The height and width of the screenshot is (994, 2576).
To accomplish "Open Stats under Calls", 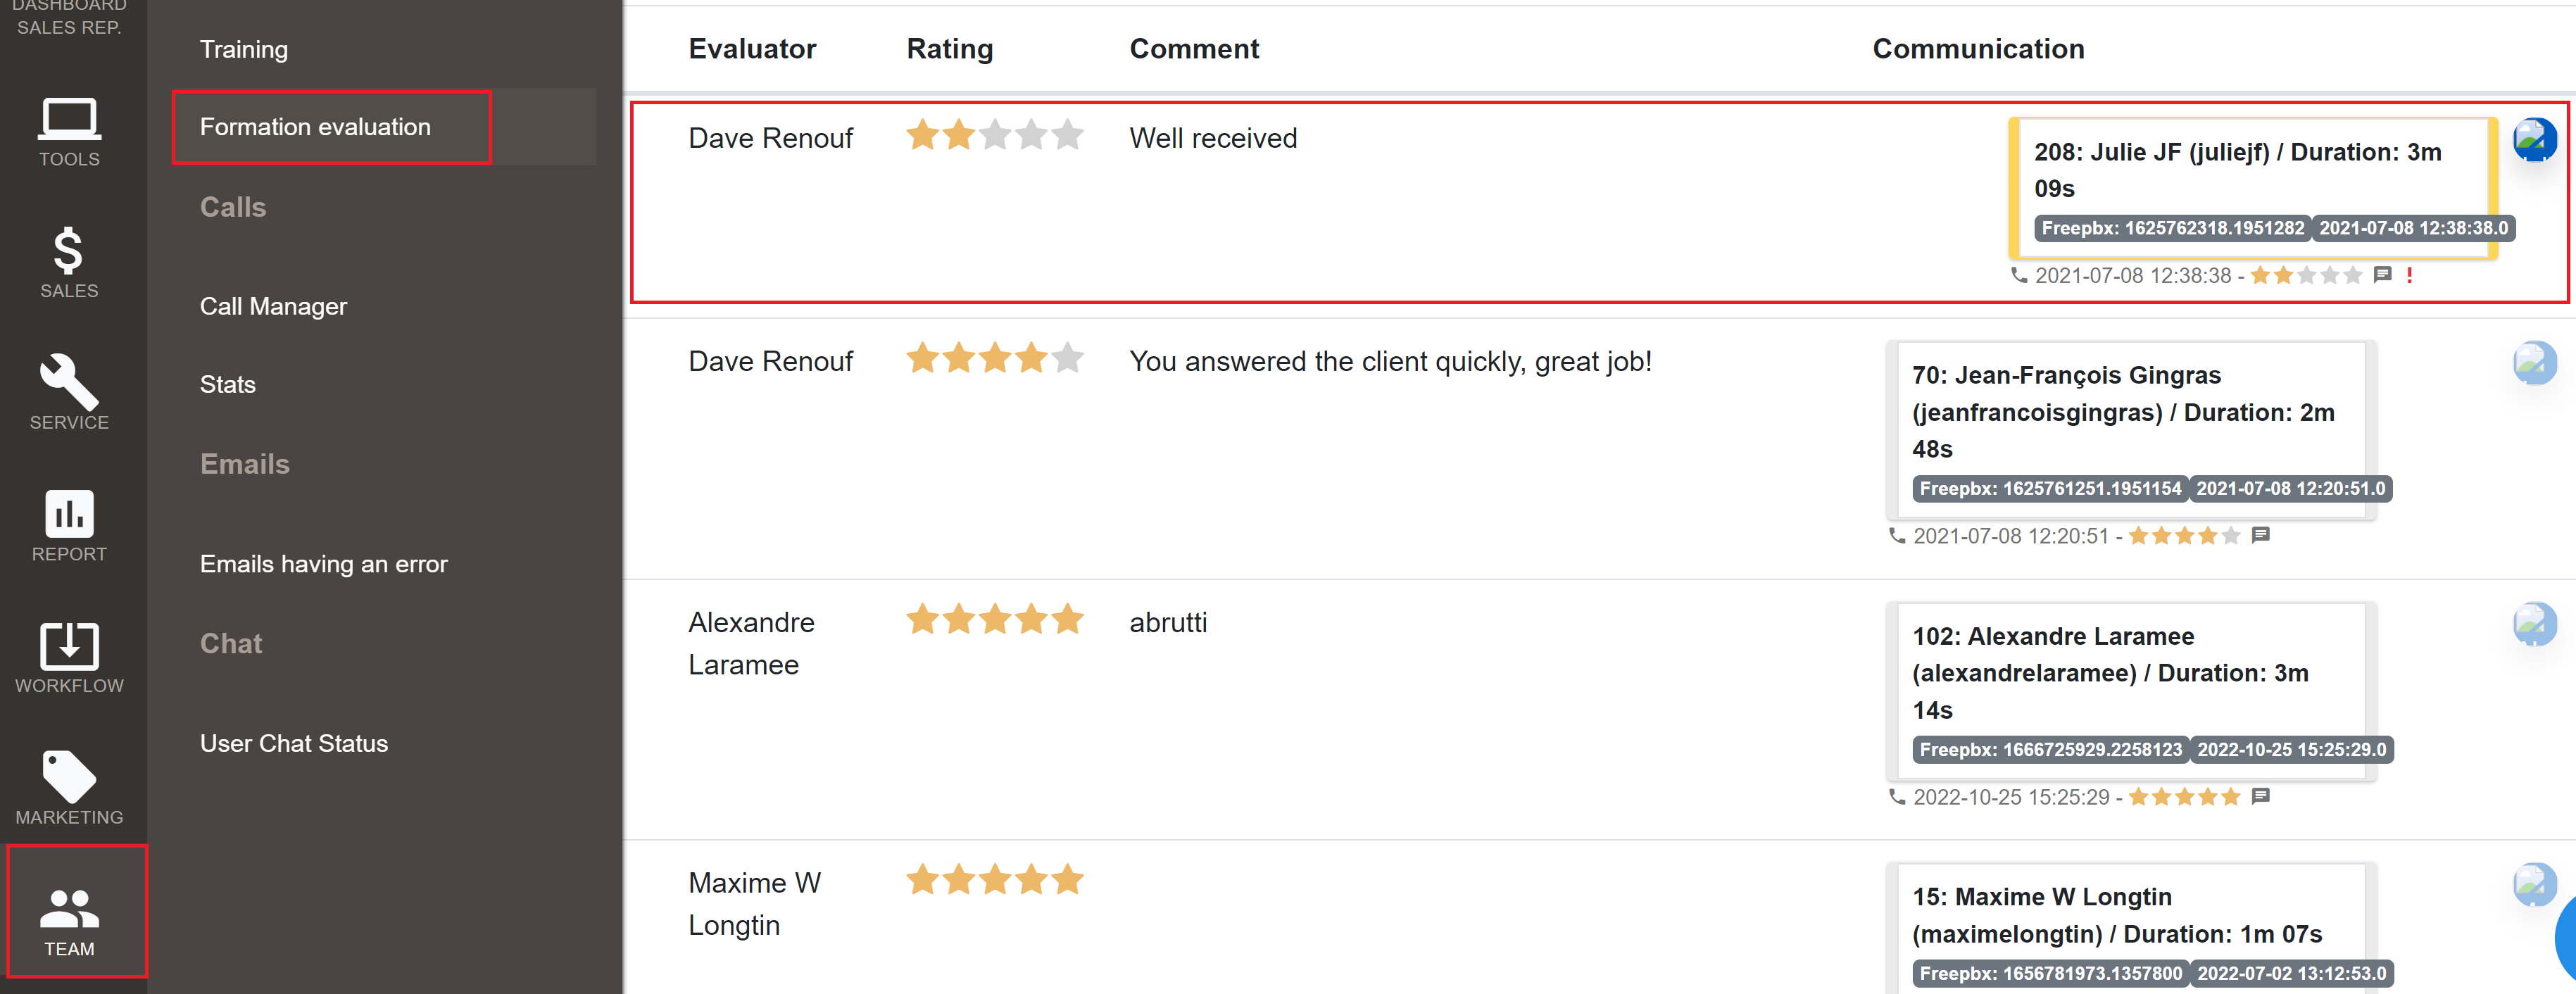I will 228,384.
